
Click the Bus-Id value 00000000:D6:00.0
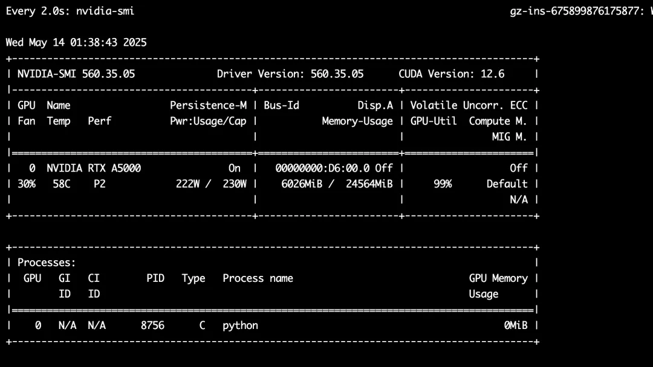(322, 168)
